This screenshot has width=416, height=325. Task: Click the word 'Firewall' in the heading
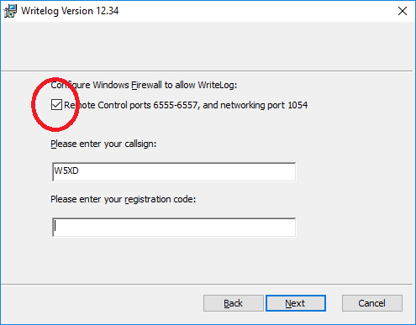coord(147,85)
